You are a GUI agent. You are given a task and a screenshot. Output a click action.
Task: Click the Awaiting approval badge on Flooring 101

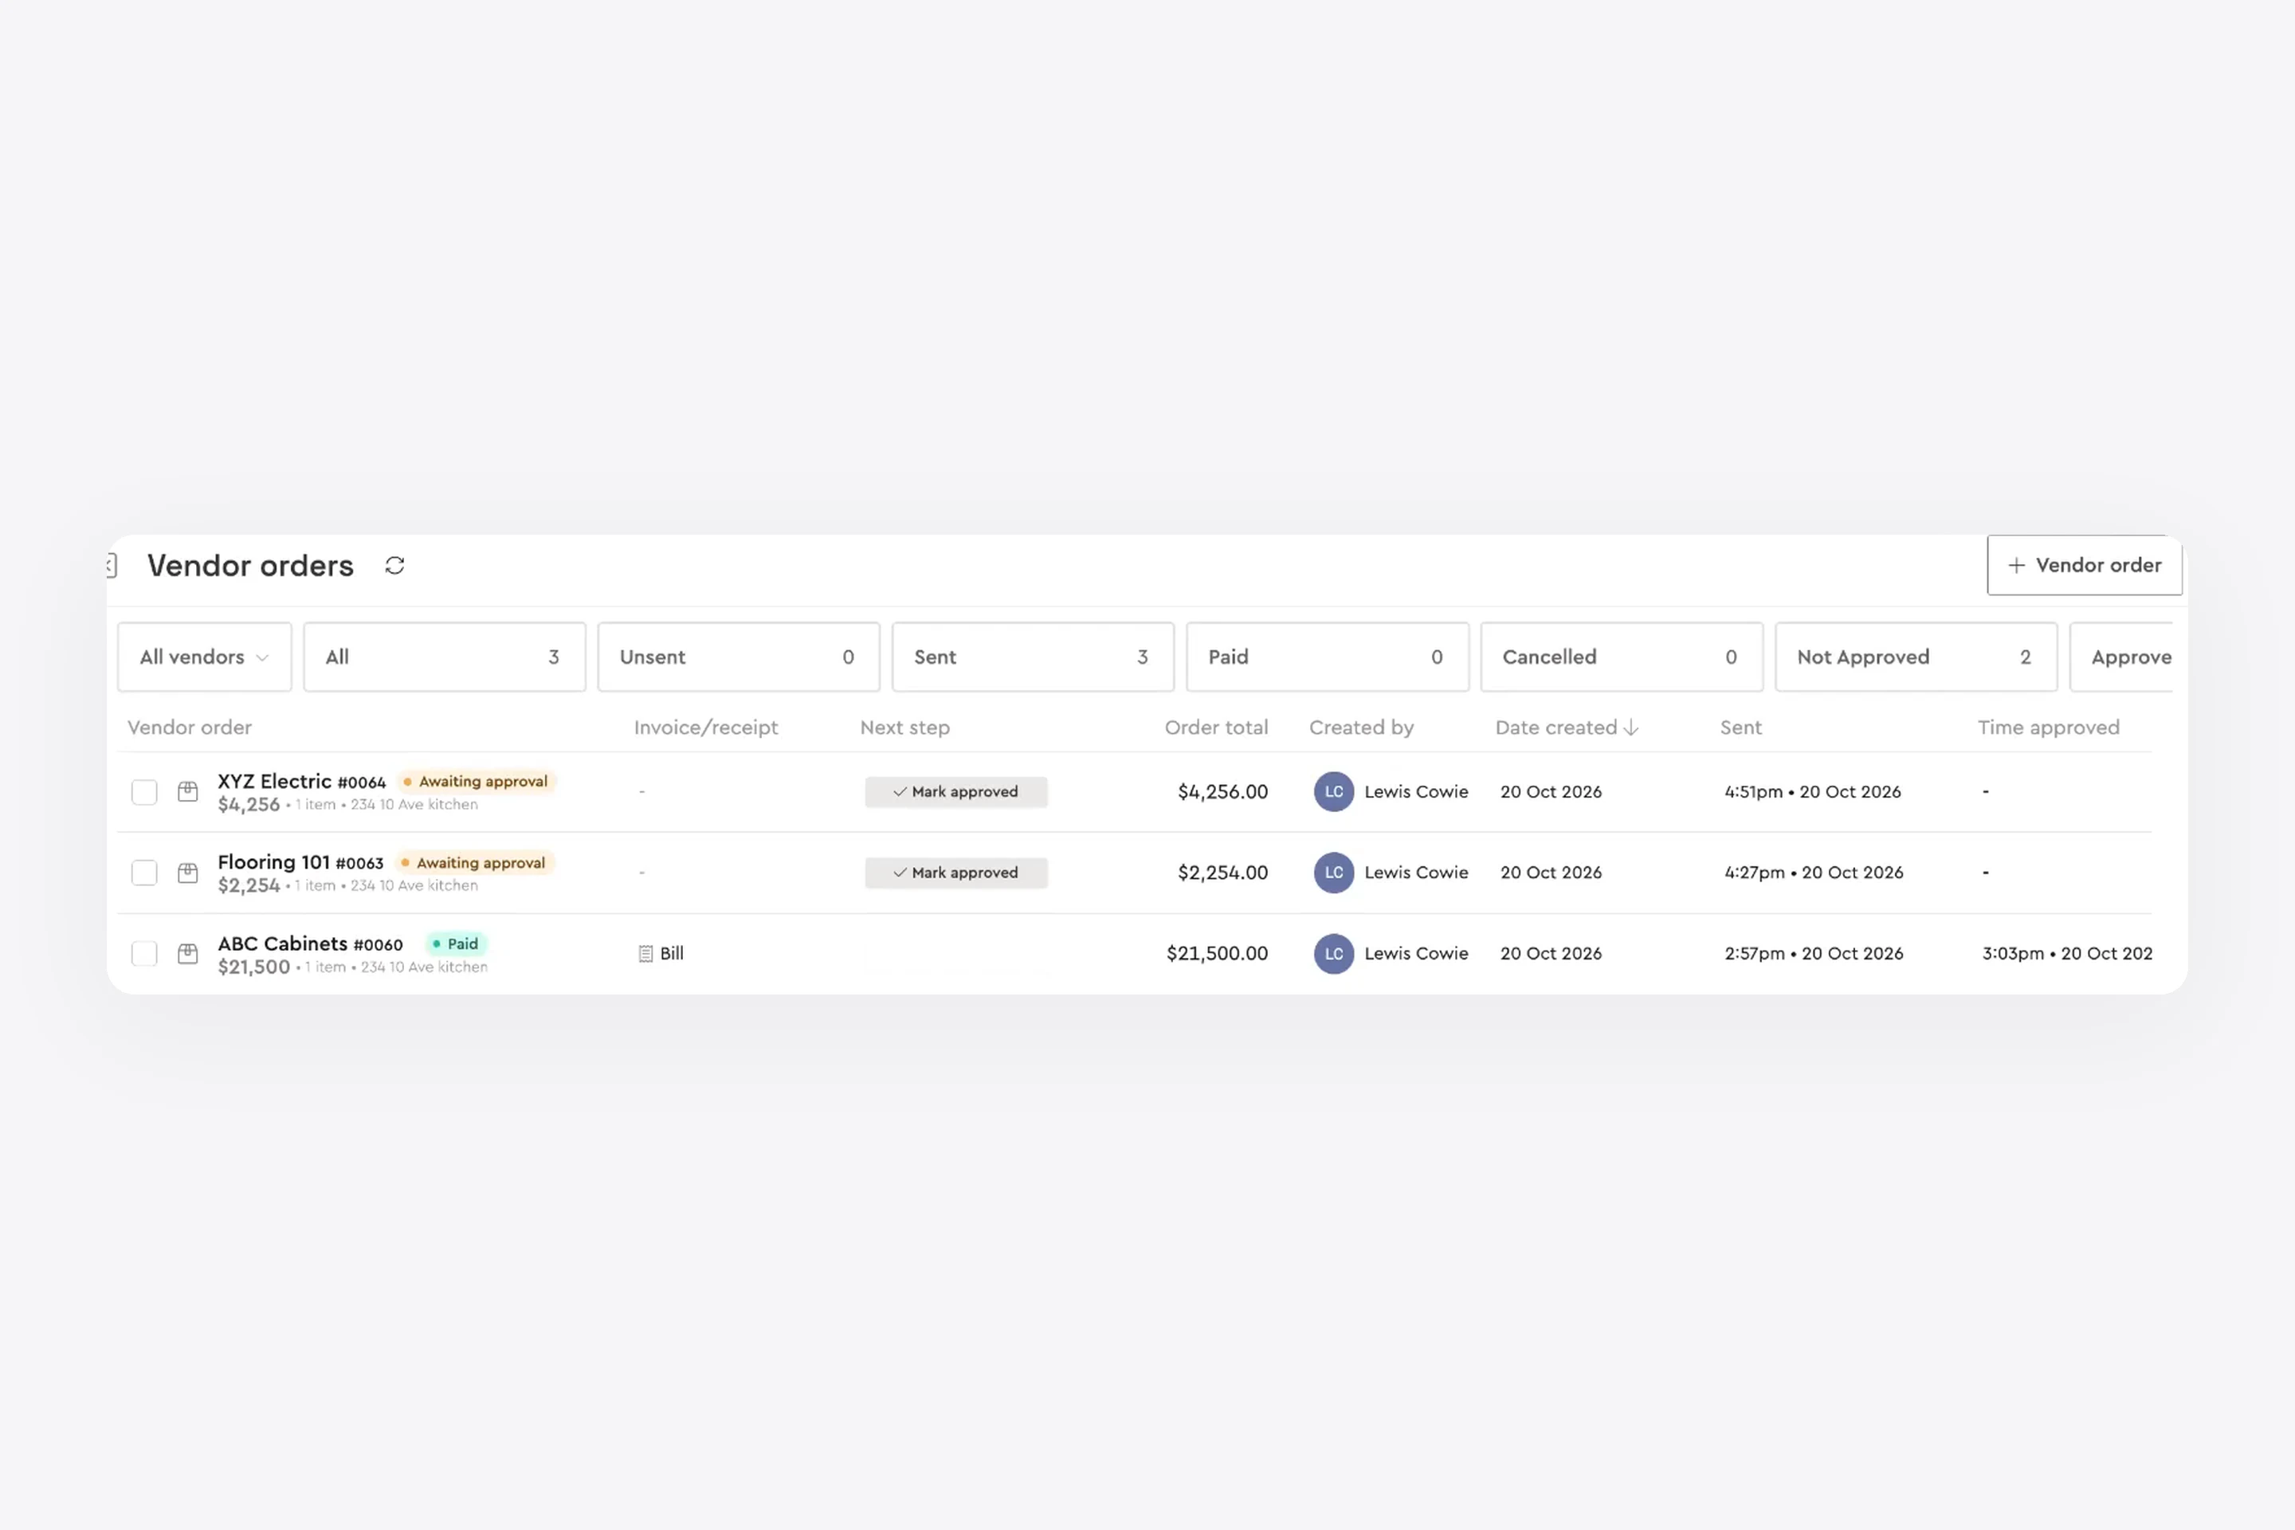tap(474, 862)
